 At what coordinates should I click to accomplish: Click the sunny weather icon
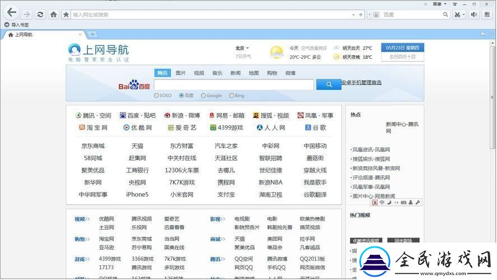point(276,52)
